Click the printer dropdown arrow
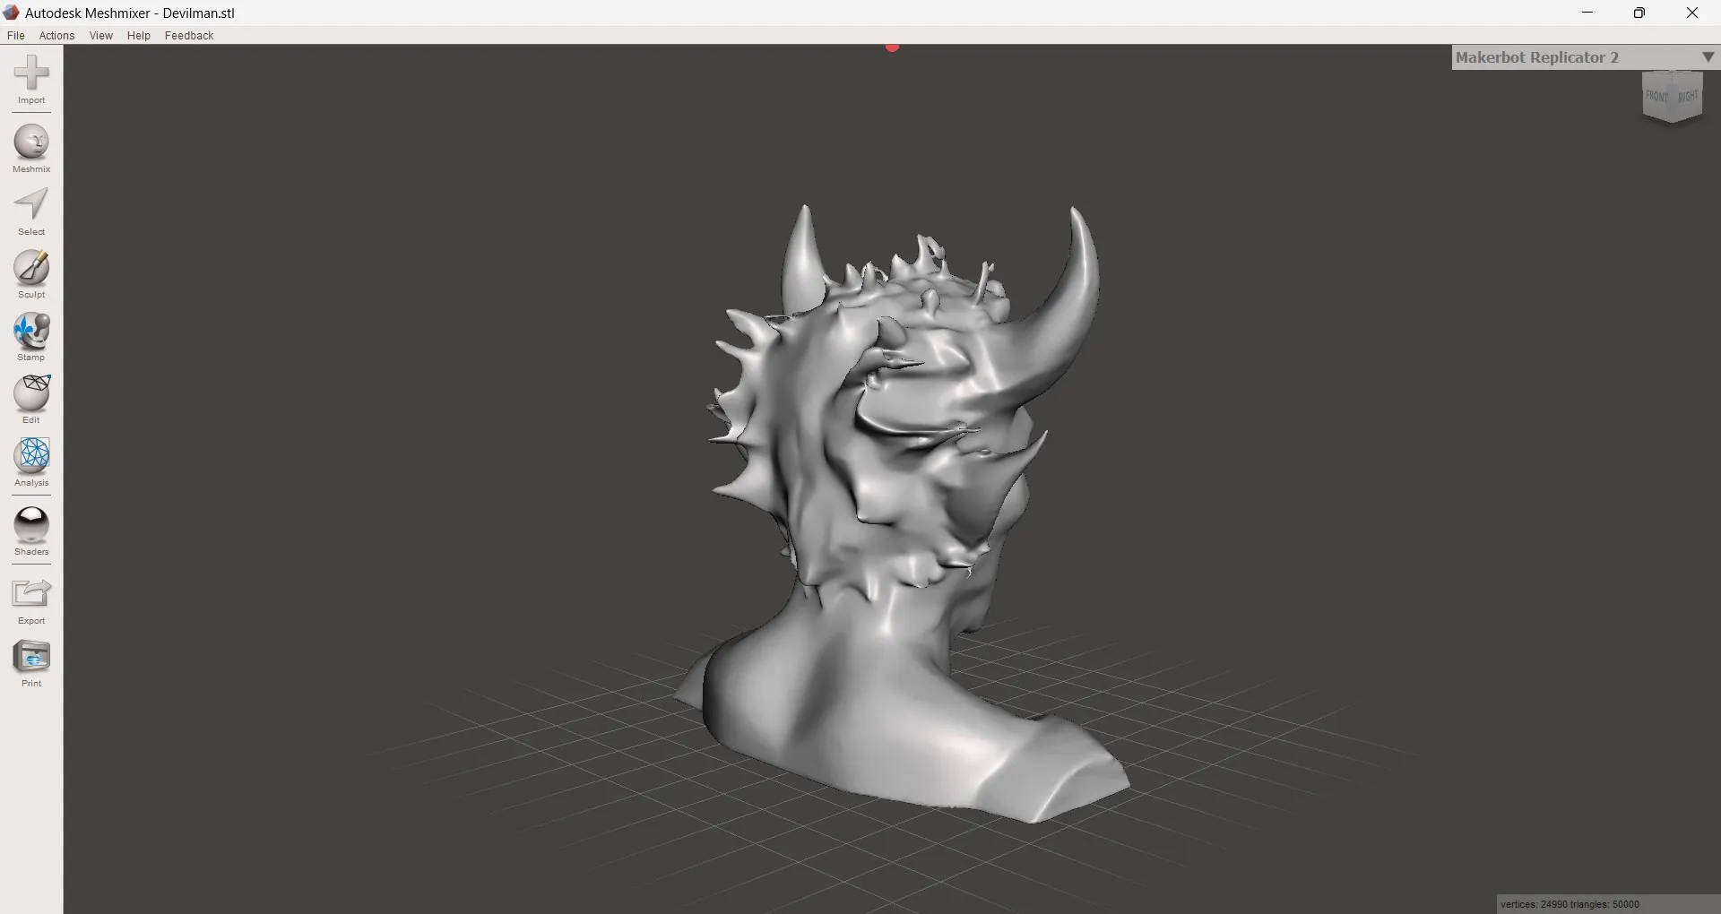1721x914 pixels. (x=1708, y=57)
